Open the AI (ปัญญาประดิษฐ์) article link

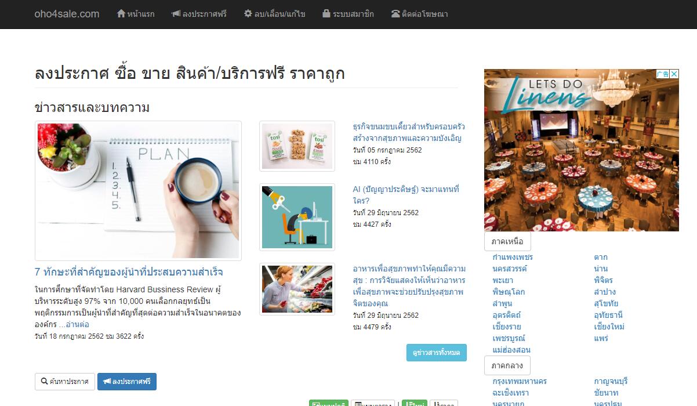(406, 195)
